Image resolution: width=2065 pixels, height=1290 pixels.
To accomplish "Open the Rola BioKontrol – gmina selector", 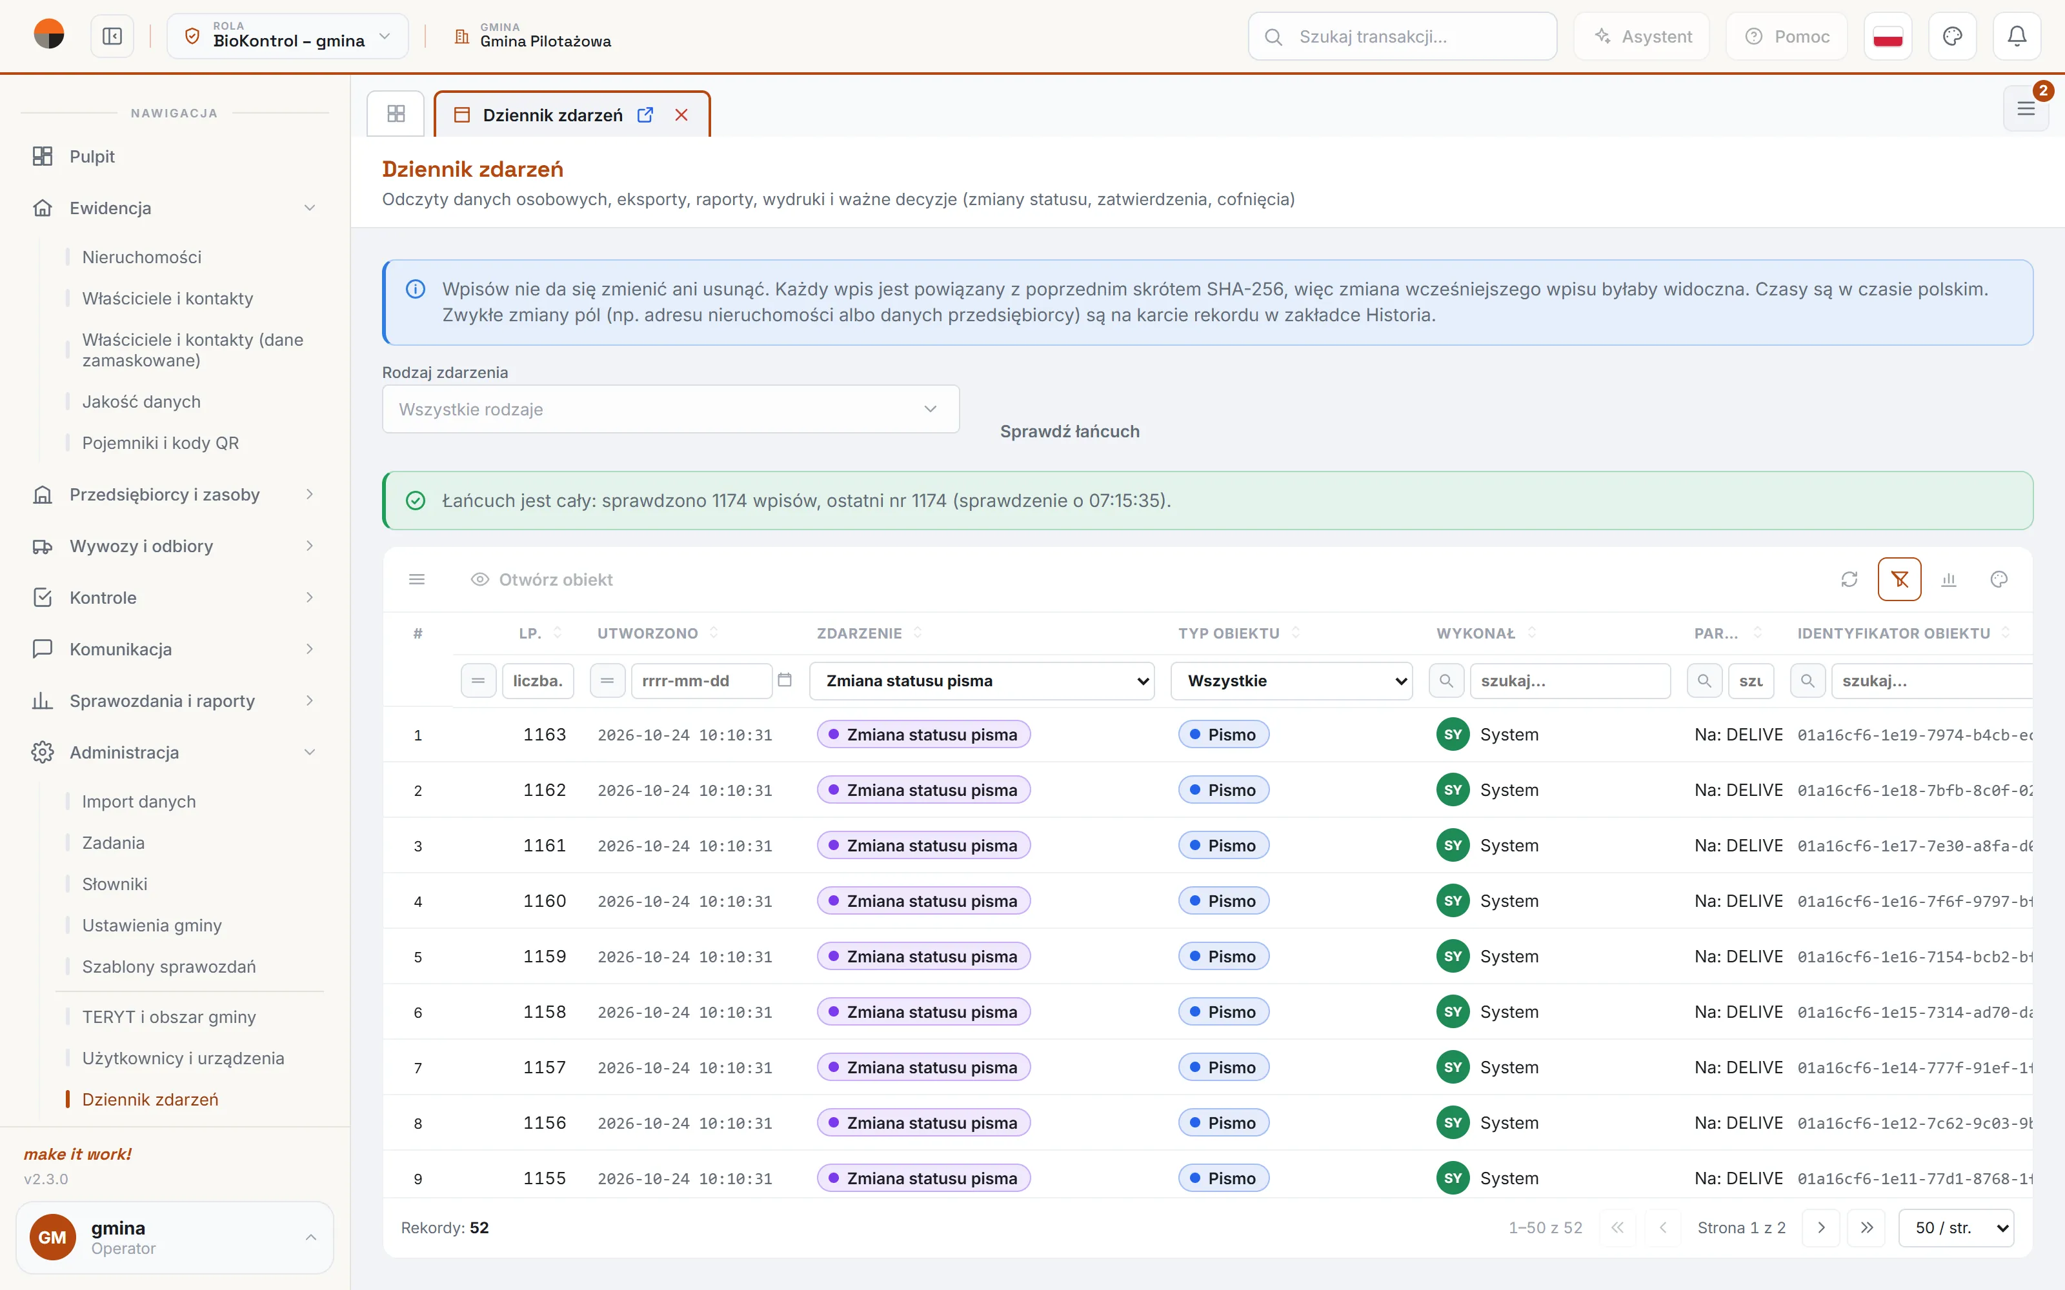I will click(288, 37).
